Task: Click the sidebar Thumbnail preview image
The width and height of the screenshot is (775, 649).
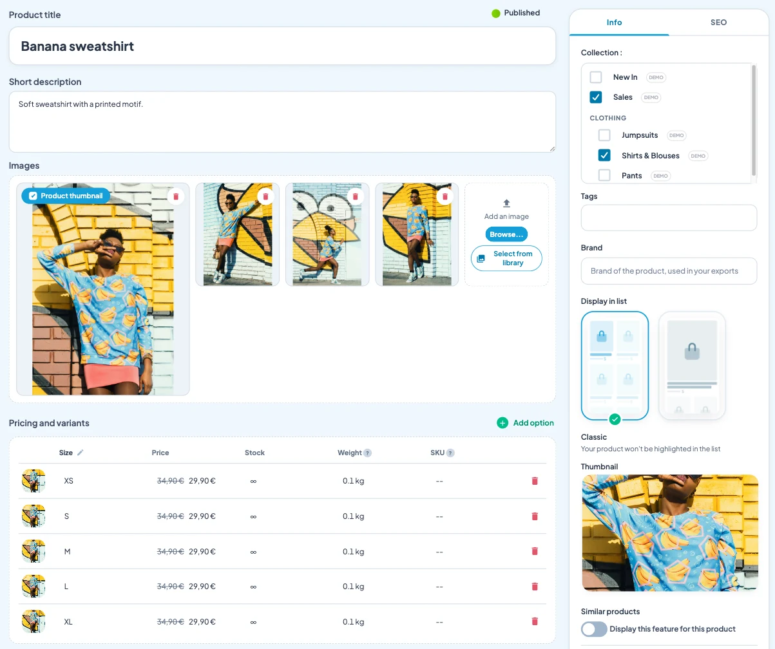Action: coord(670,533)
